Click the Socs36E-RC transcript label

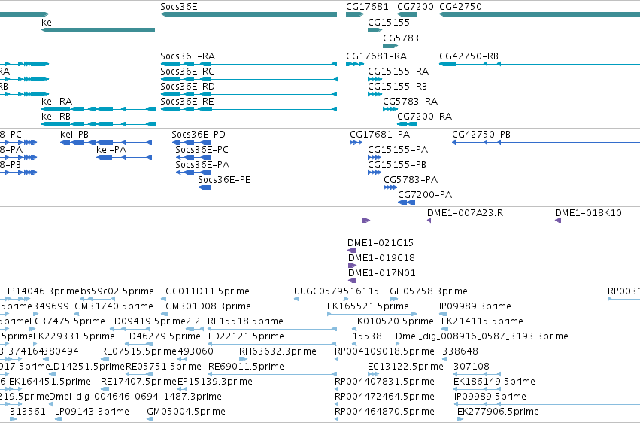(x=187, y=71)
